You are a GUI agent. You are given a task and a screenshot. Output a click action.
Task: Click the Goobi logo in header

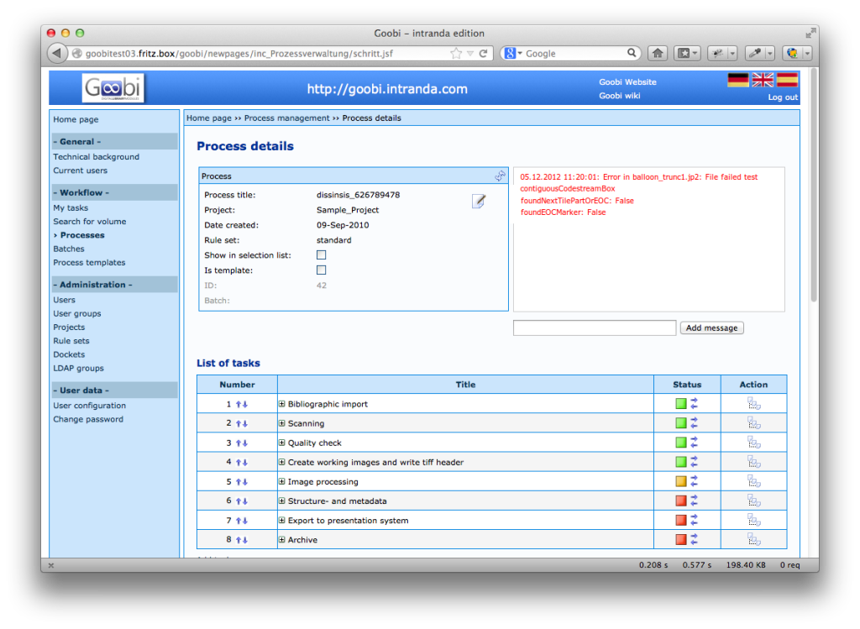(113, 88)
